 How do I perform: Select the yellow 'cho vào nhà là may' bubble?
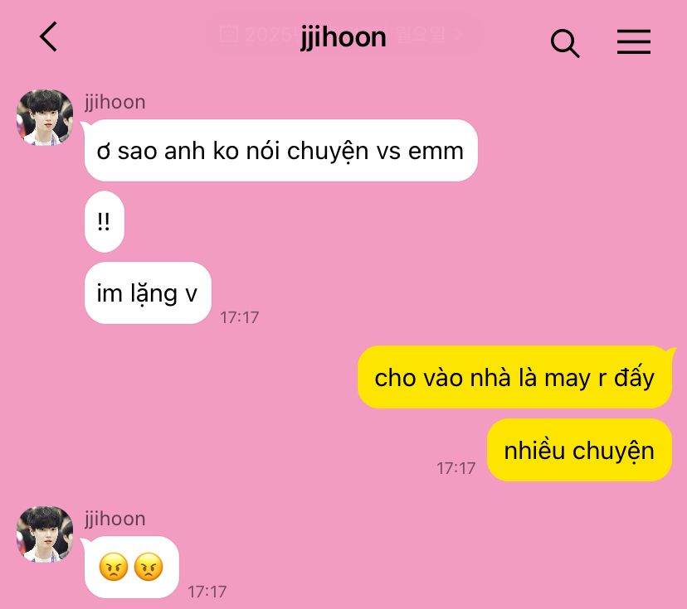click(x=514, y=377)
